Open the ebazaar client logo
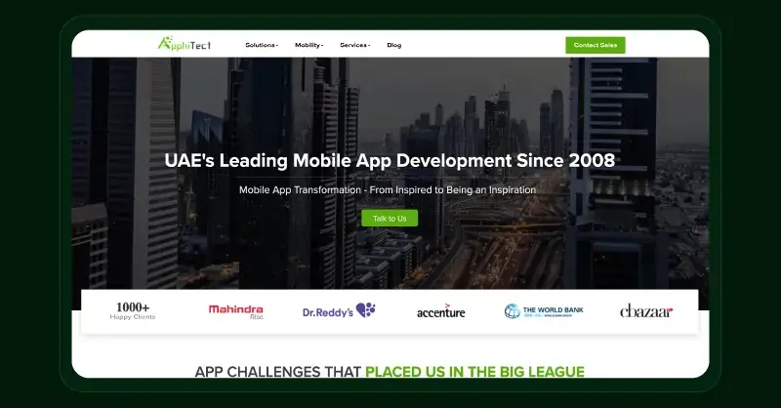Image resolution: width=781 pixels, height=408 pixels. (x=646, y=311)
